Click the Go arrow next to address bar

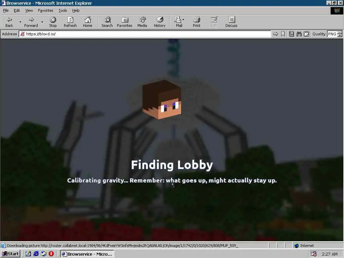click(x=275, y=34)
